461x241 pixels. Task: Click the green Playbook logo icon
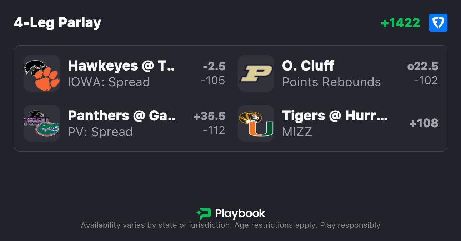204,214
